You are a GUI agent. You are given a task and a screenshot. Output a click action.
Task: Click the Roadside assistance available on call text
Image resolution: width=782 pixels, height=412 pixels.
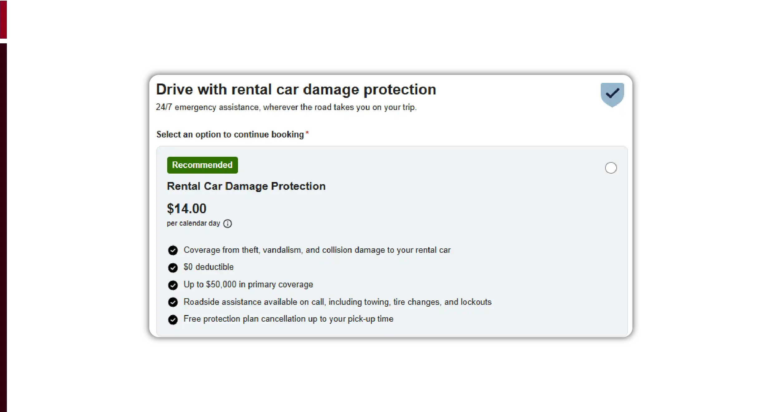337,302
